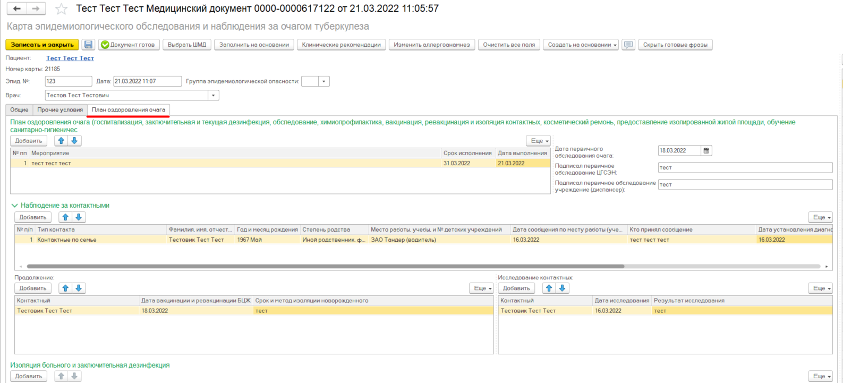Open the comment bubble icon in toolbar

pos(628,45)
